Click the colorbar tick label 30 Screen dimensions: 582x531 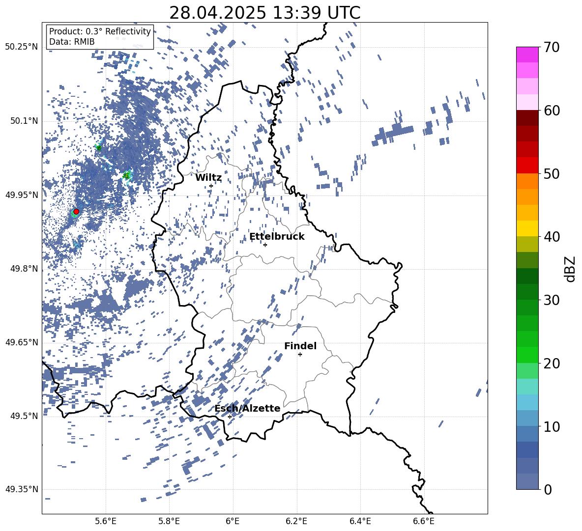pyautogui.click(x=552, y=300)
